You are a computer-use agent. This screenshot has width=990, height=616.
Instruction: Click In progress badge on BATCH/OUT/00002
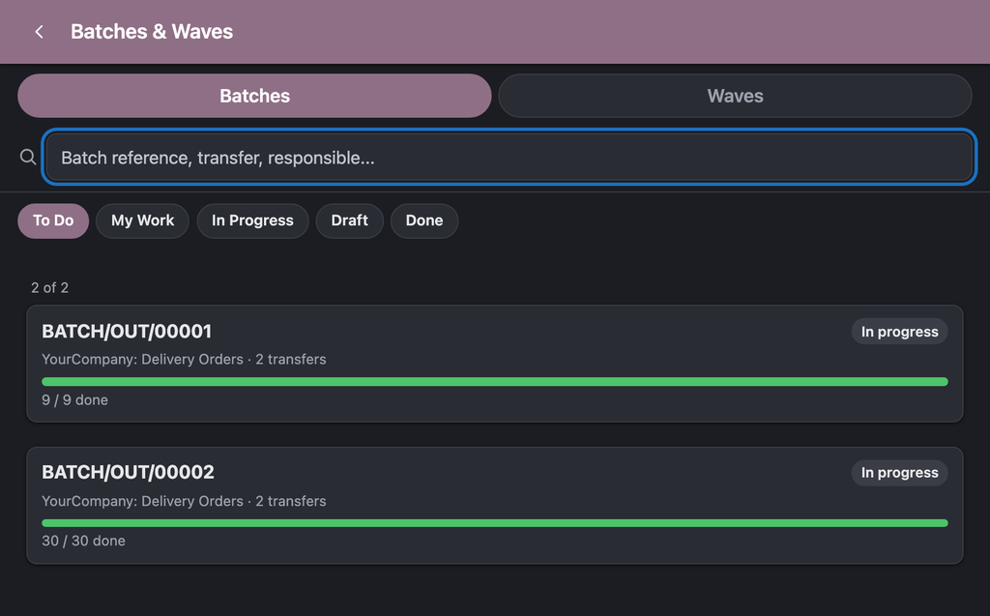tap(899, 473)
